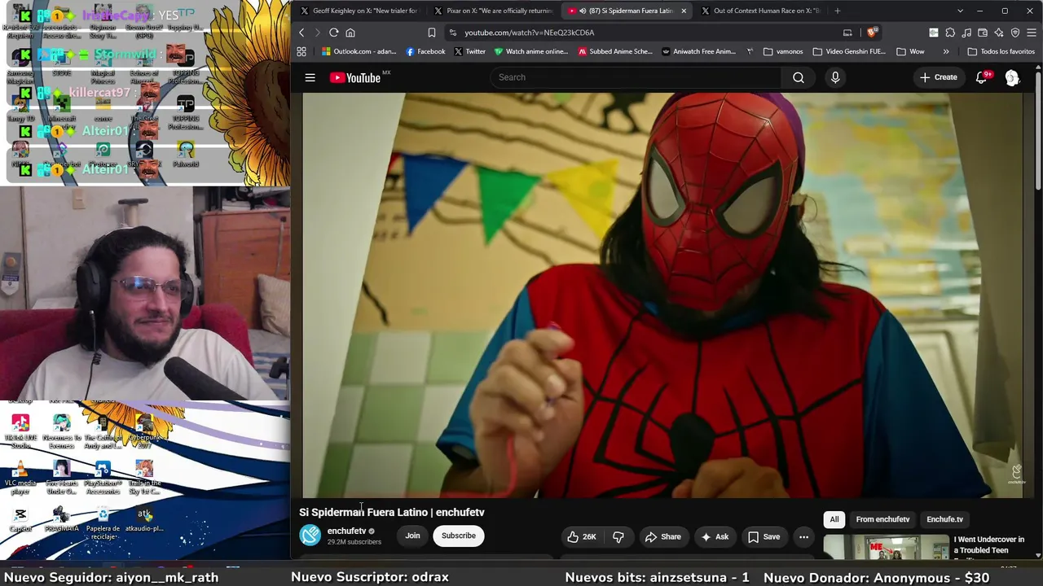Viewport: 1043px width, 586px height.
Task: Open a new browser tab
Action: (837, 11)
